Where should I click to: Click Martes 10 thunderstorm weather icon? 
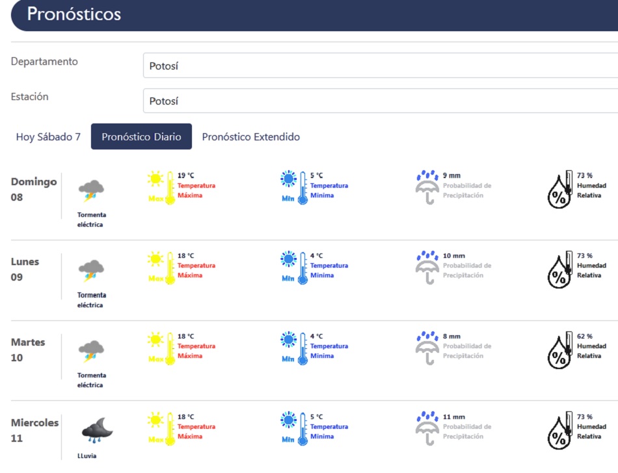tap(91, 352)
